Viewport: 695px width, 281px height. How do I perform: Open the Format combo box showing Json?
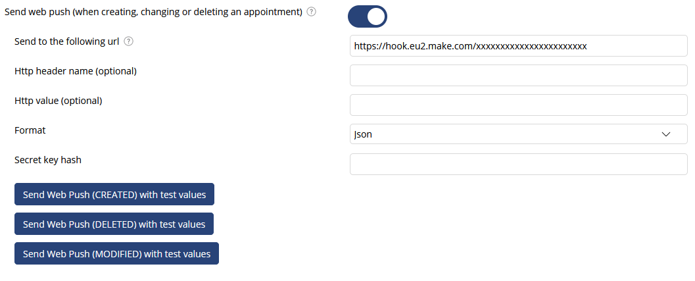click(x=519, y=134)
